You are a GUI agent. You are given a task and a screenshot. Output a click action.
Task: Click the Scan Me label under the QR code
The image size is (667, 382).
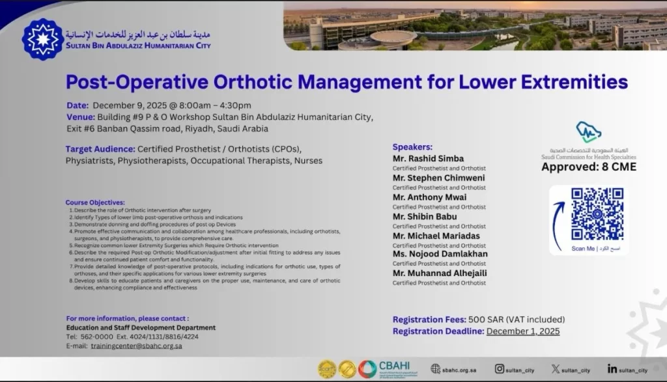point(582,249)
